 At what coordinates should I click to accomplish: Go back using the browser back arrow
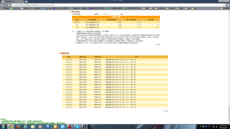2,5
